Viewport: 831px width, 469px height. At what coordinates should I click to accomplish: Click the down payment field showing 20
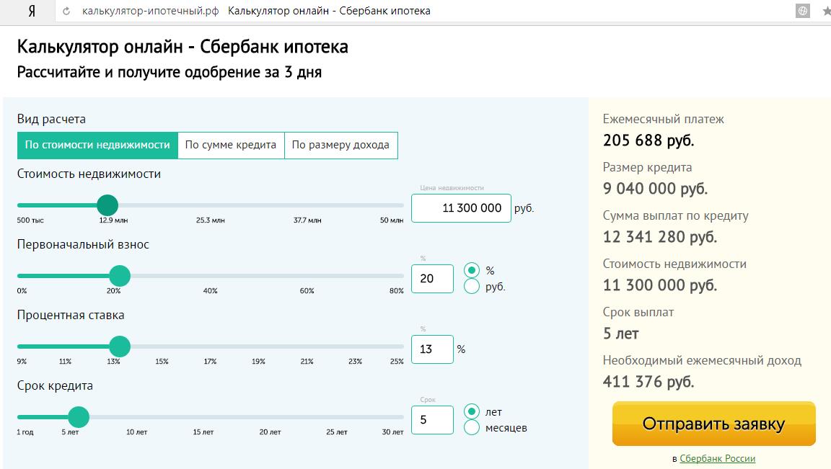[433, 278]
